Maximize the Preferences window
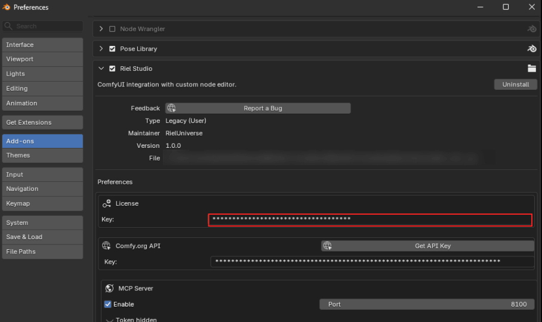Viewport: 542px width, 322px height. [x=506, y=7]
